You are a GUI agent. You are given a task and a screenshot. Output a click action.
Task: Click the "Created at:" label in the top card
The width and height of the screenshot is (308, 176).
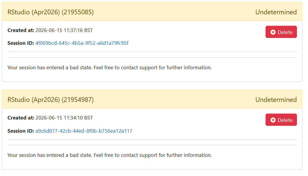click(21, 30)
